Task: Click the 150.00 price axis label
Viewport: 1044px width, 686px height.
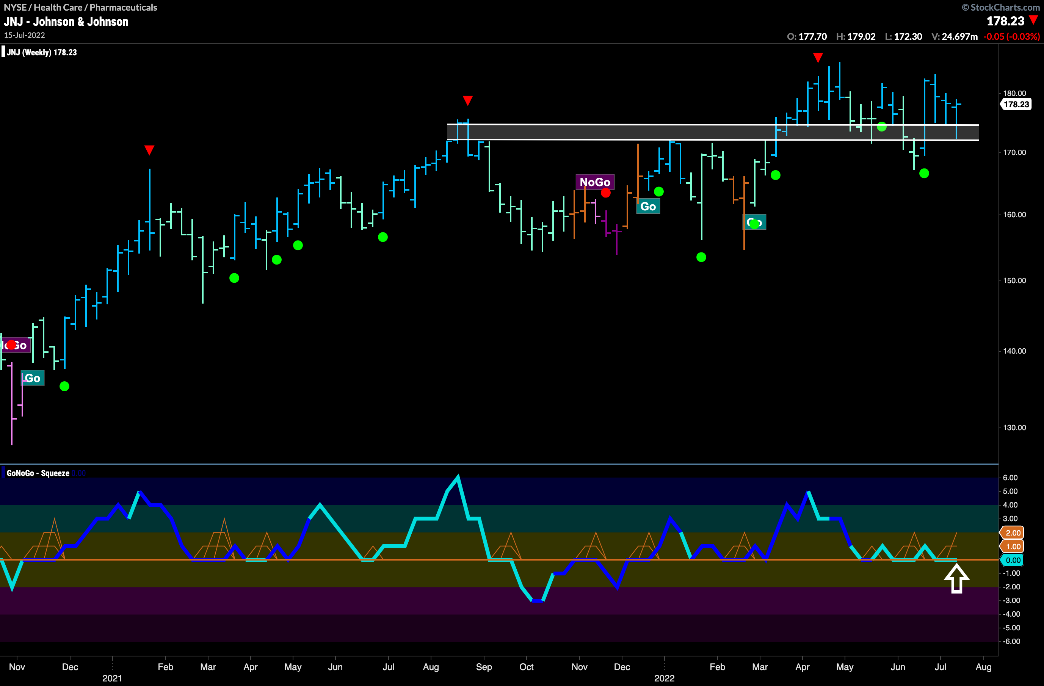Action: pos(1014,280)
